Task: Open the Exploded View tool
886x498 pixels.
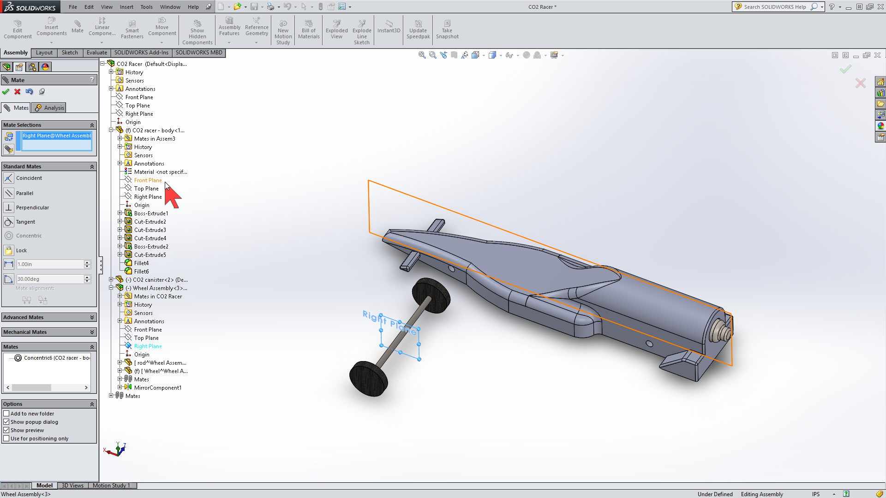Action: tap(336, 30)
